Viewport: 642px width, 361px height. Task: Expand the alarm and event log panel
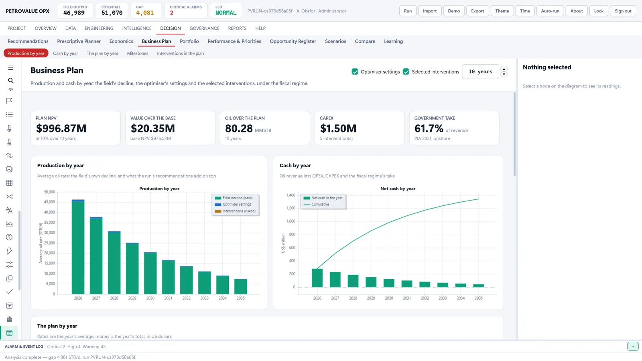click(x=633, y=347)
